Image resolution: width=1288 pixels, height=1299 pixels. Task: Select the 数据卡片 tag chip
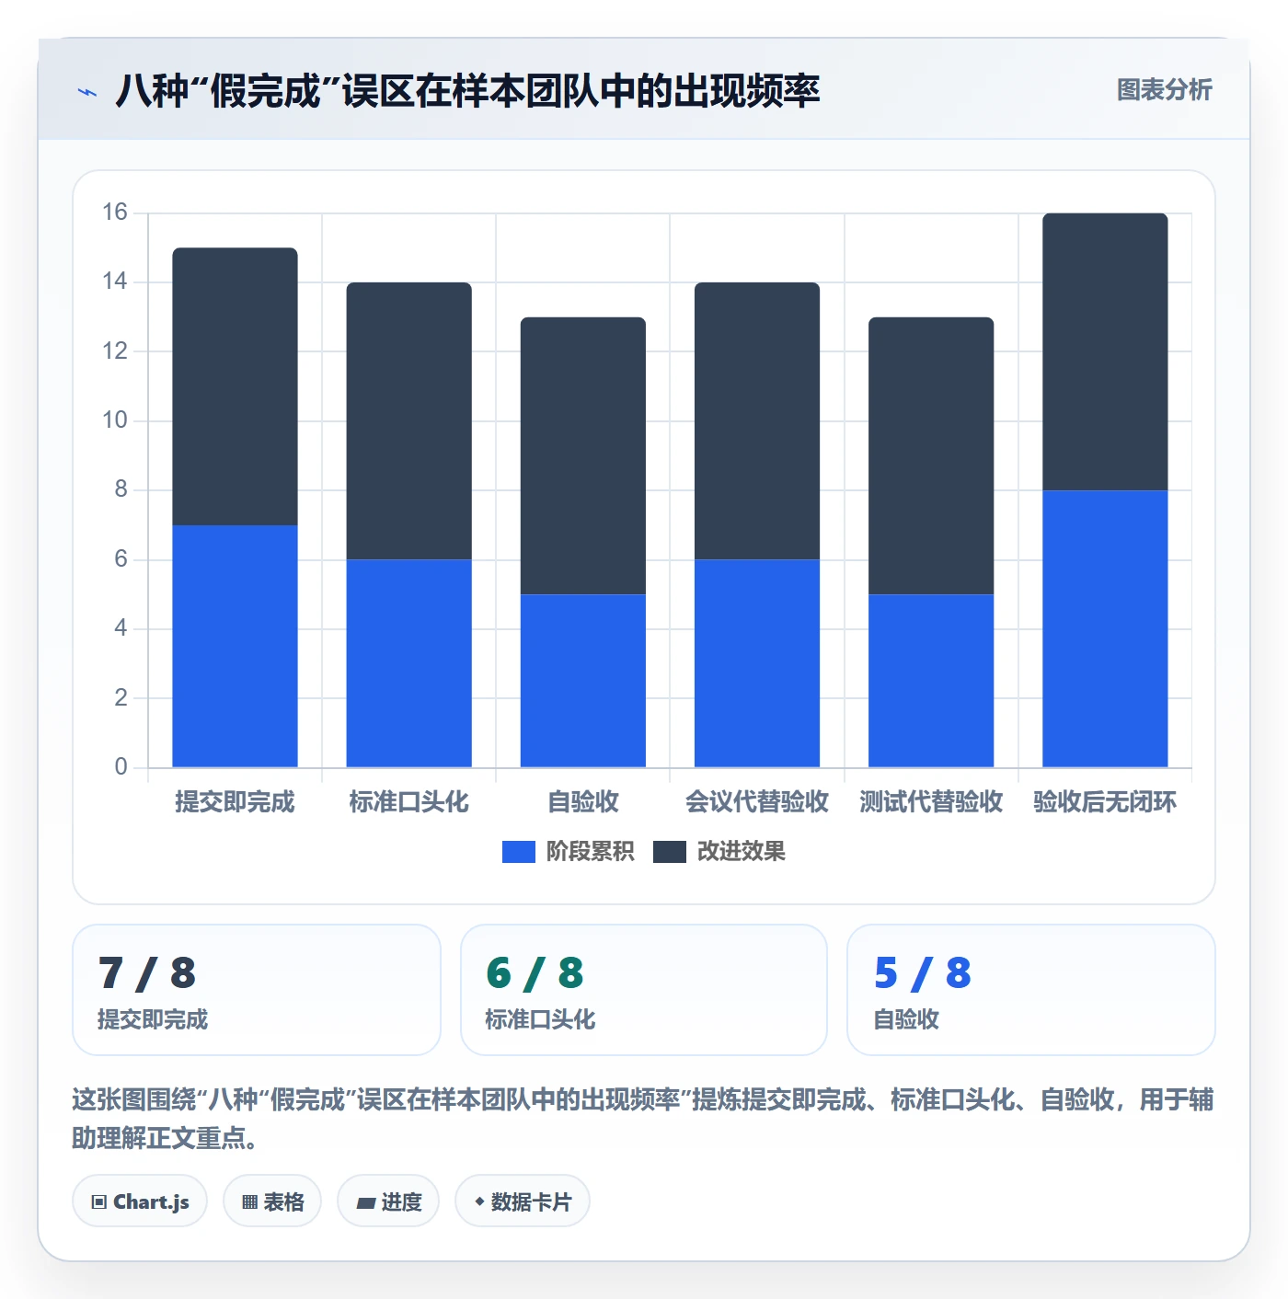(523, 1201)
